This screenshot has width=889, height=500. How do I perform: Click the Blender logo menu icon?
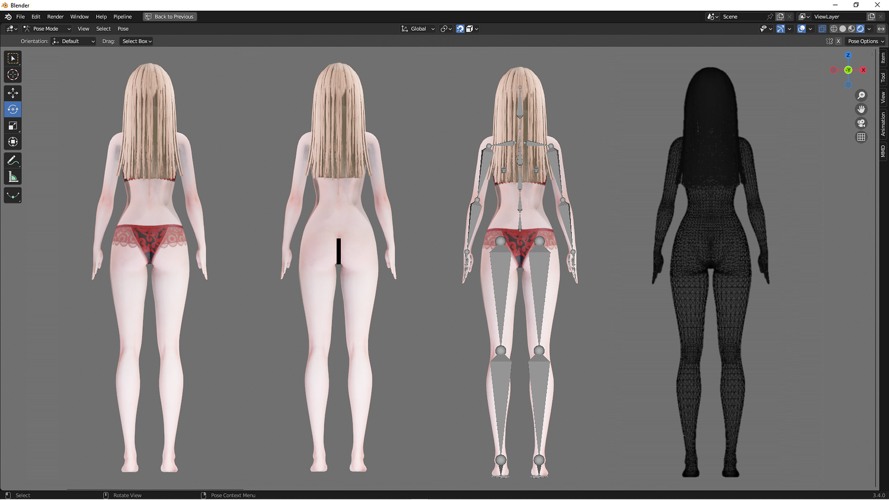(8, 17)
